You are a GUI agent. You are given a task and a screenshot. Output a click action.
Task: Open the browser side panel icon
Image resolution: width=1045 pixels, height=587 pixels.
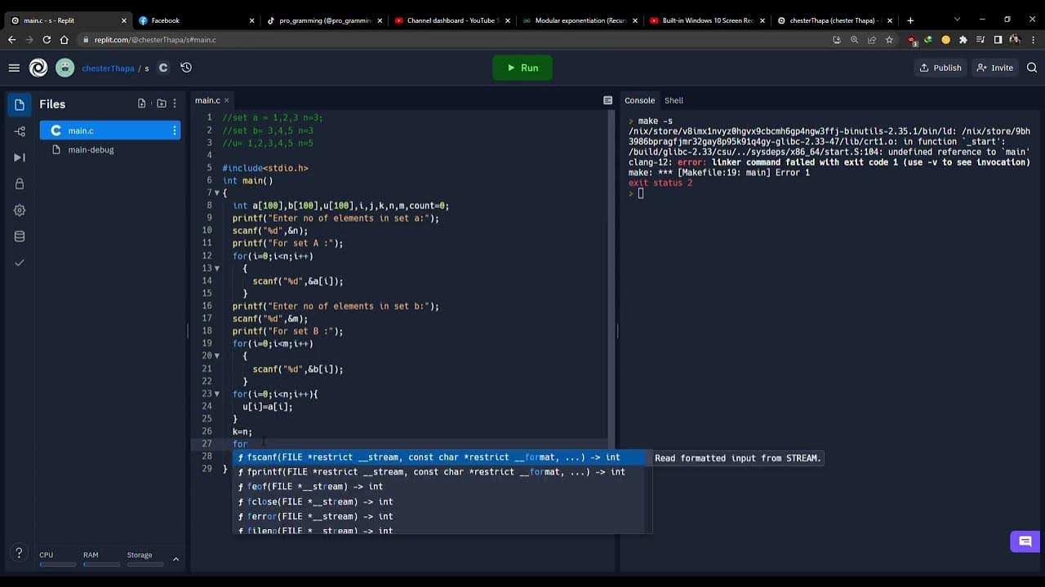pyautogui.click(x=998, y=39)
